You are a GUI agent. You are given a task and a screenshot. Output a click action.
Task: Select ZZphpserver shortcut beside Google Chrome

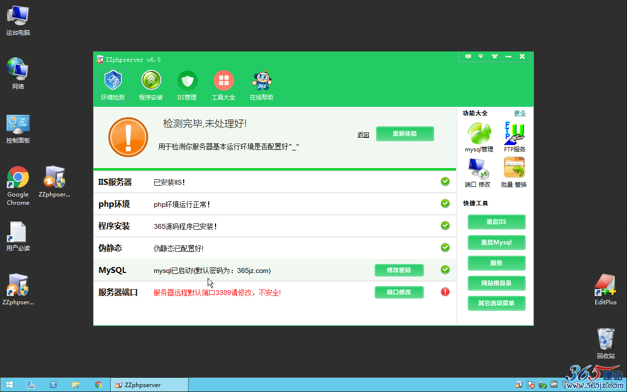click(54, 182)
